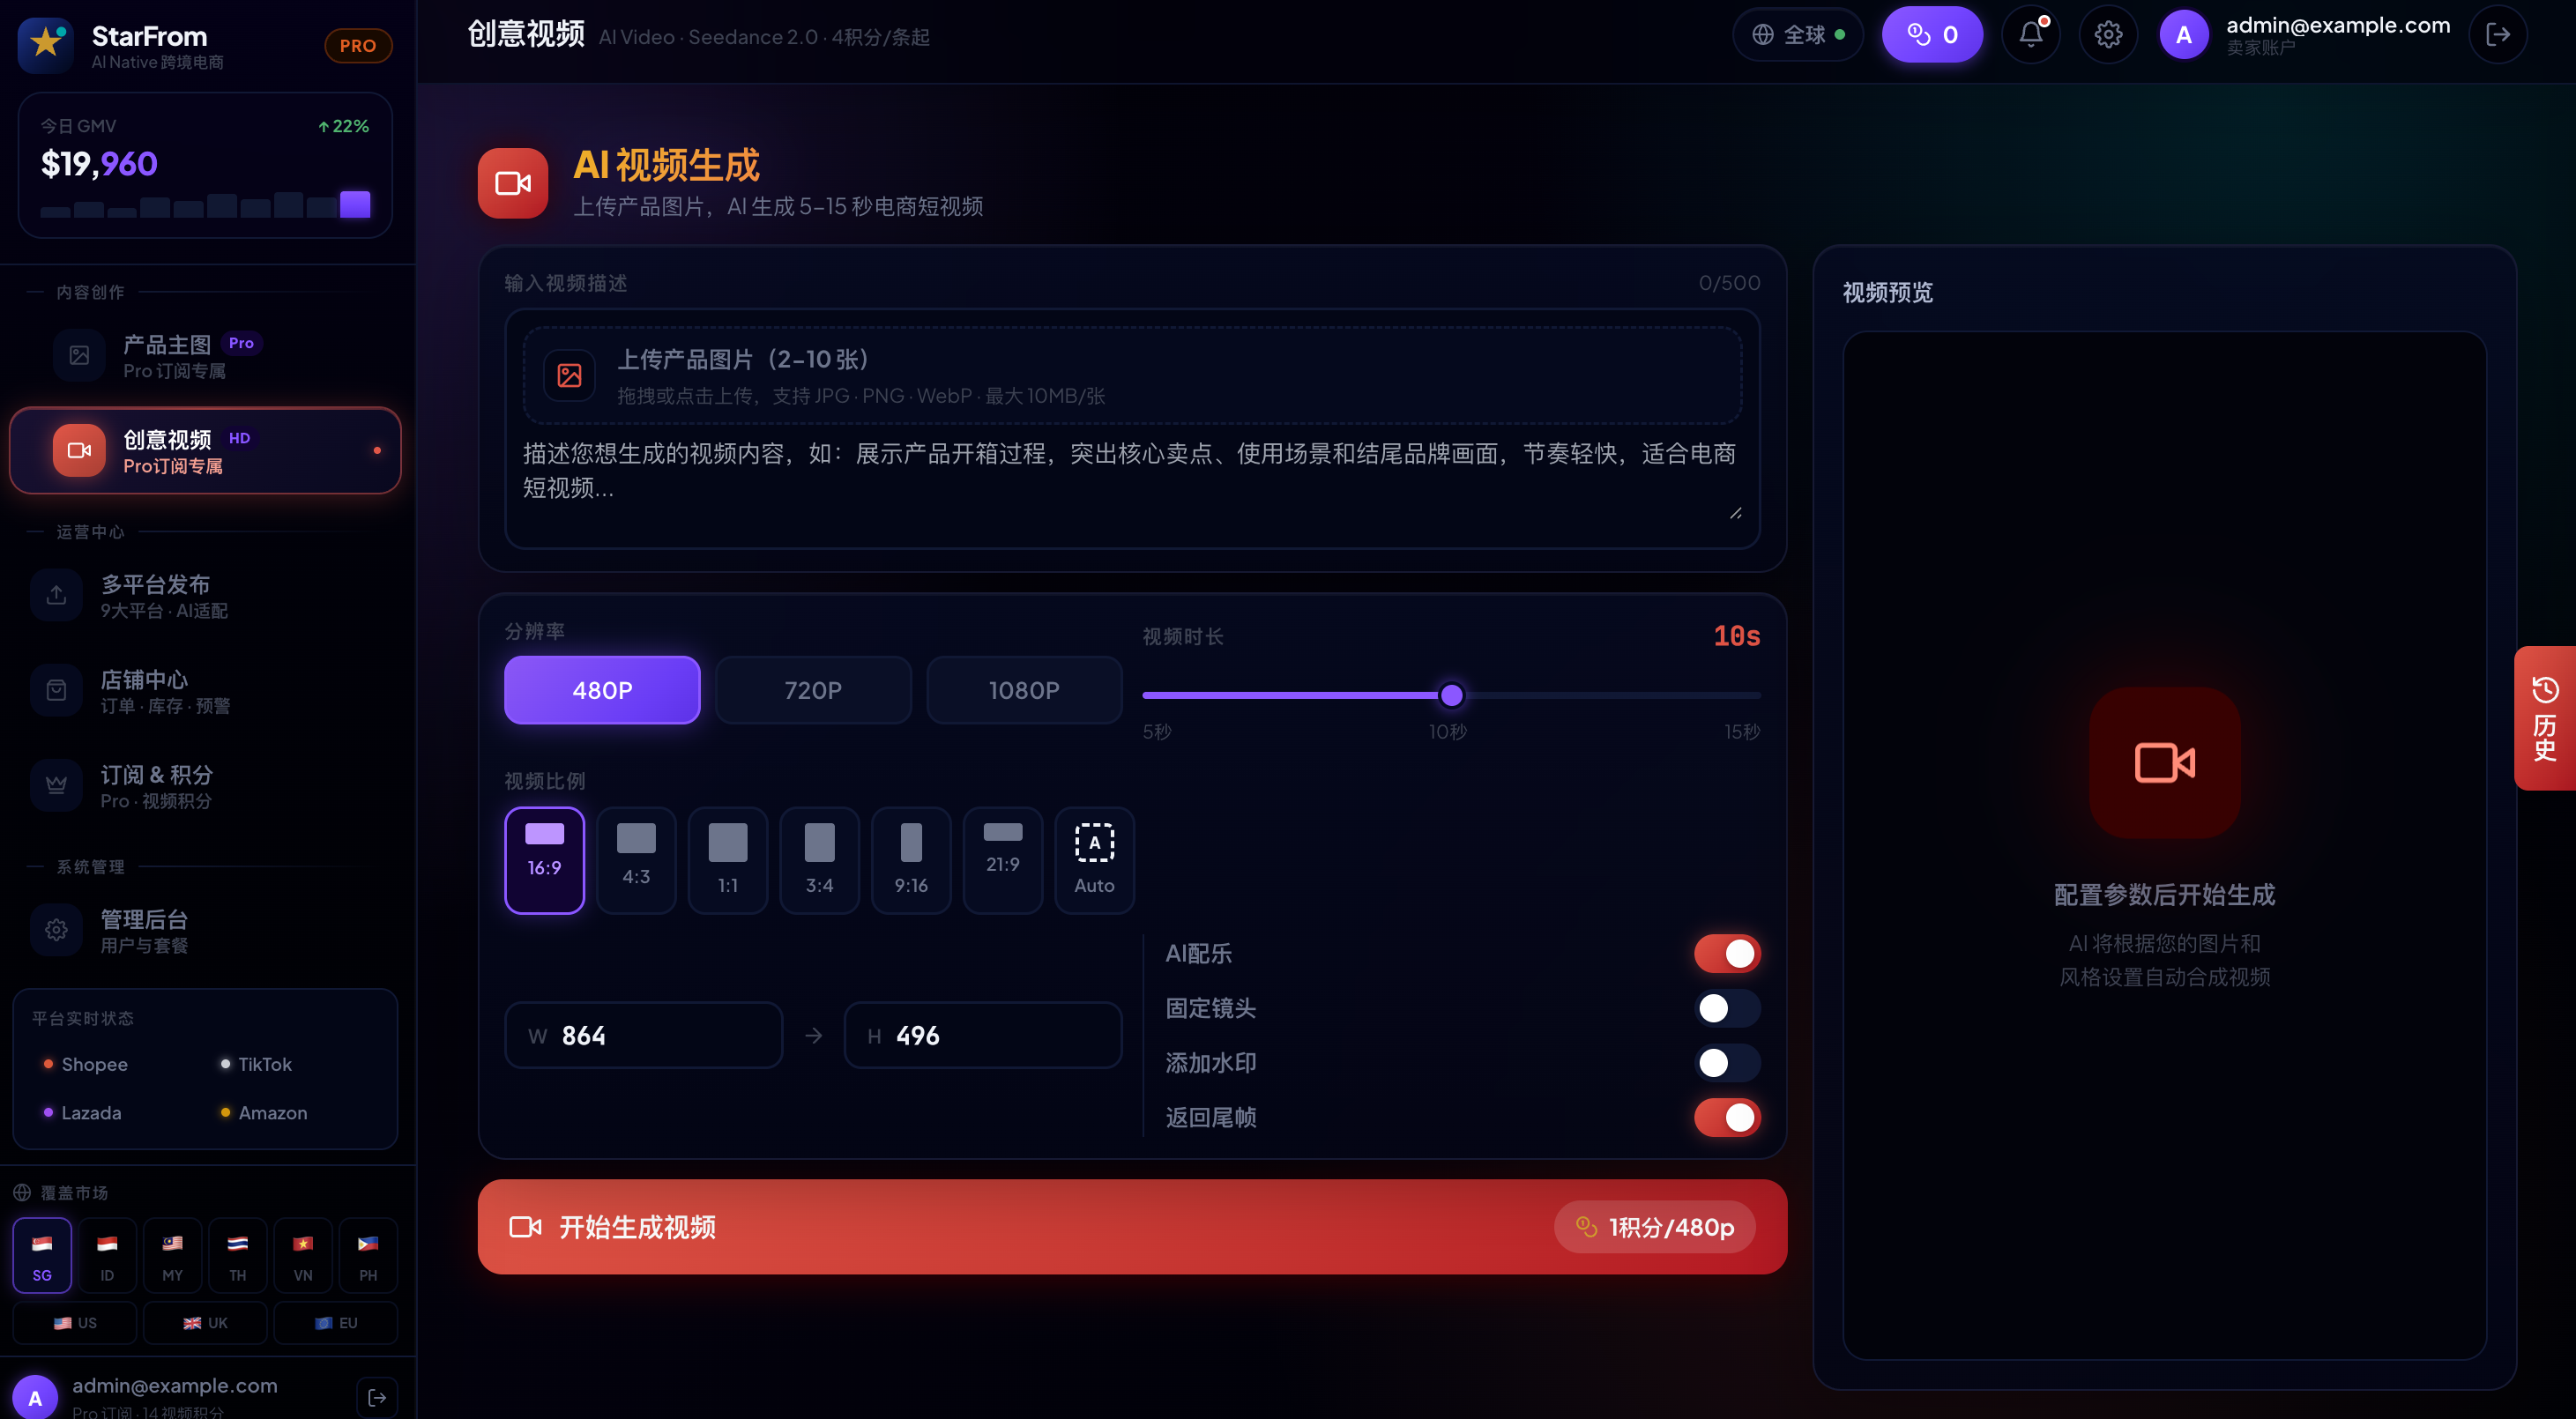Open 订阅 & 积分 in sidebar
The width and height of the screenshot is (2576, 1419).
point(205,785)
